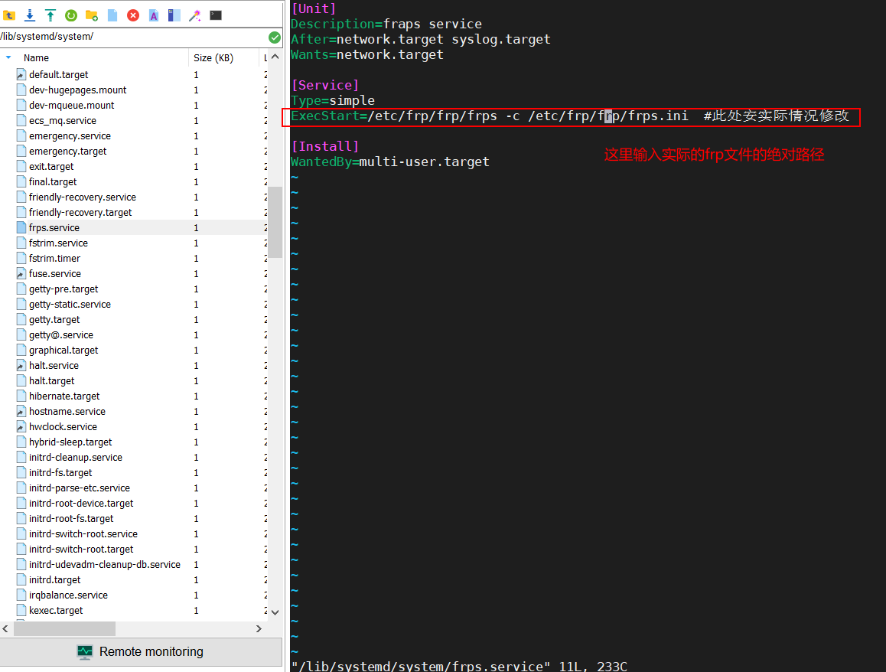Image resolution: width=886 pixels, height=672 pixels.
Task: Select emergency.service file
Action: (x=70, y=135)
